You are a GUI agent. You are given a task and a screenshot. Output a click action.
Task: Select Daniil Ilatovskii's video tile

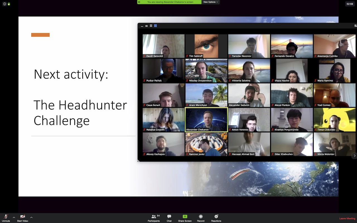163,46
